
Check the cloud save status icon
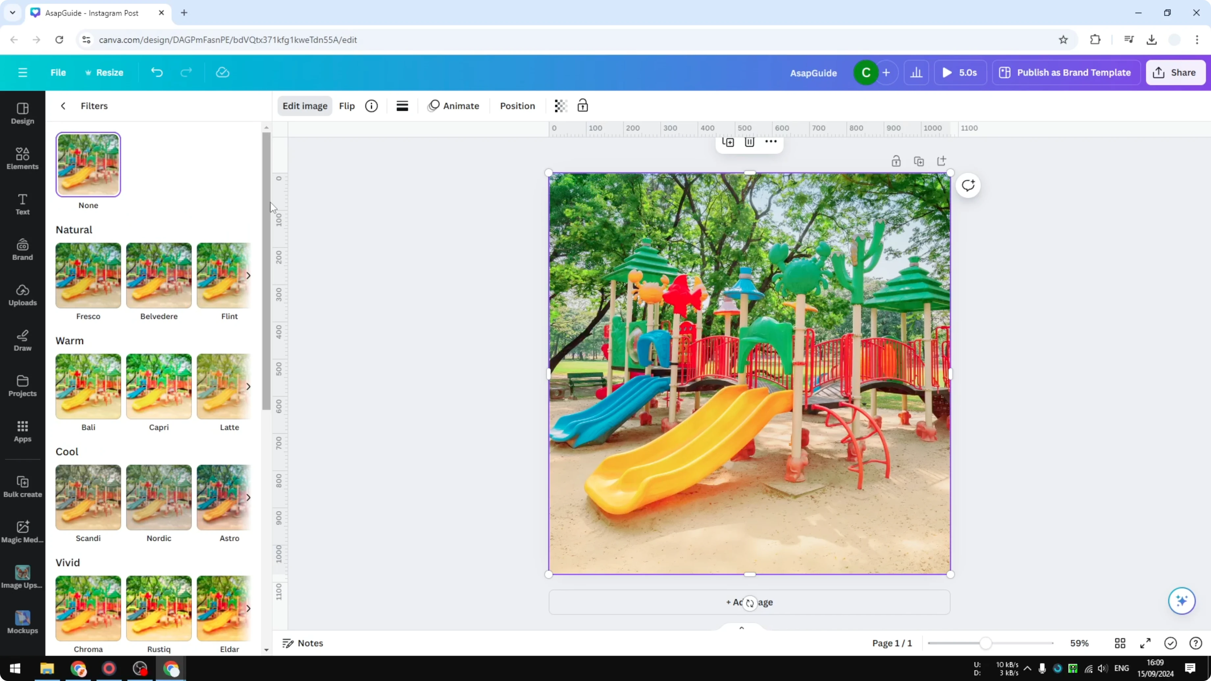222,72
